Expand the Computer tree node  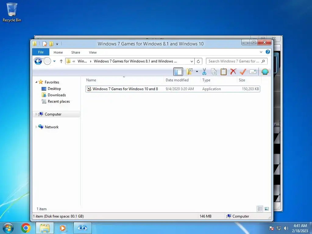point(36,114)
